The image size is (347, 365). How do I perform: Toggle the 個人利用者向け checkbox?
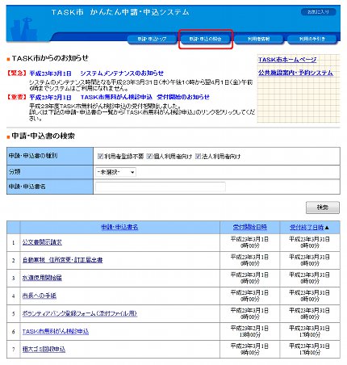(149, 156)
